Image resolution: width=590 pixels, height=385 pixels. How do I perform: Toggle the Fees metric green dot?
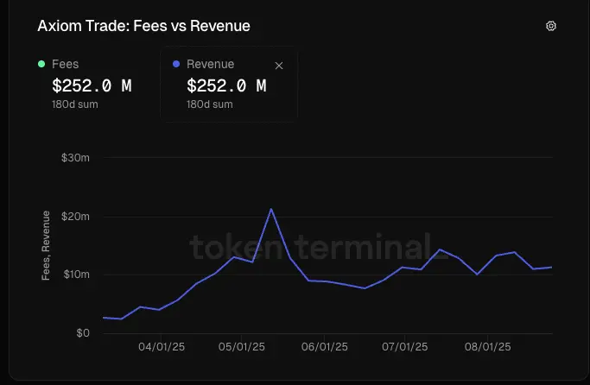pos(41,64)
